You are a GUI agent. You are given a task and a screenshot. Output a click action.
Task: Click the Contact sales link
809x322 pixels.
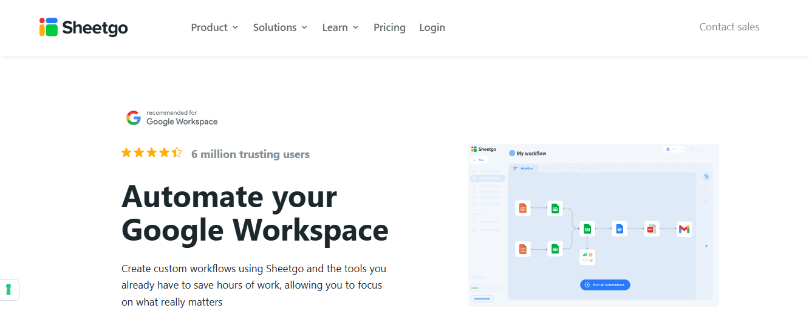729,27
